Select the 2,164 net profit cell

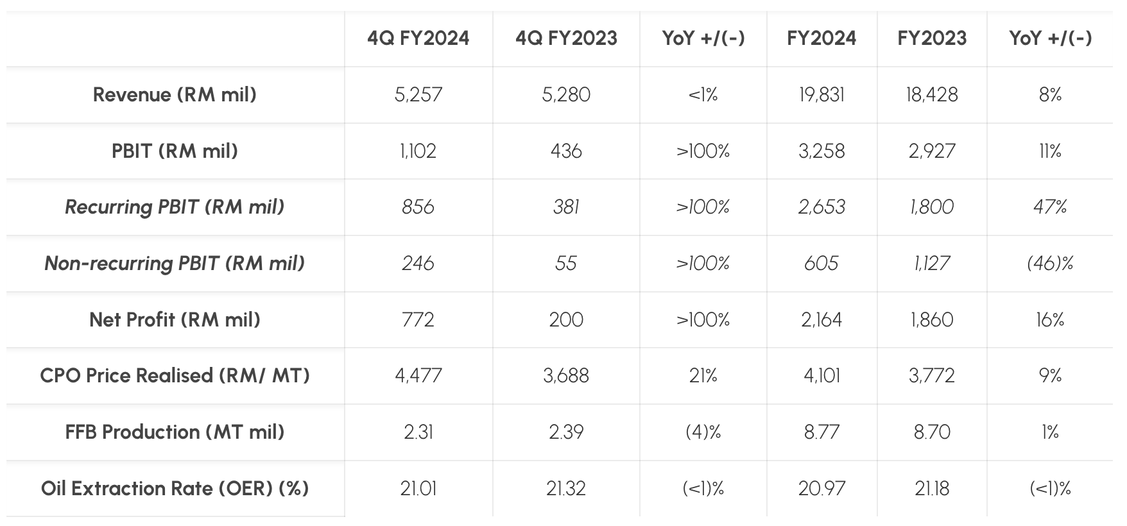pos(822,319)
